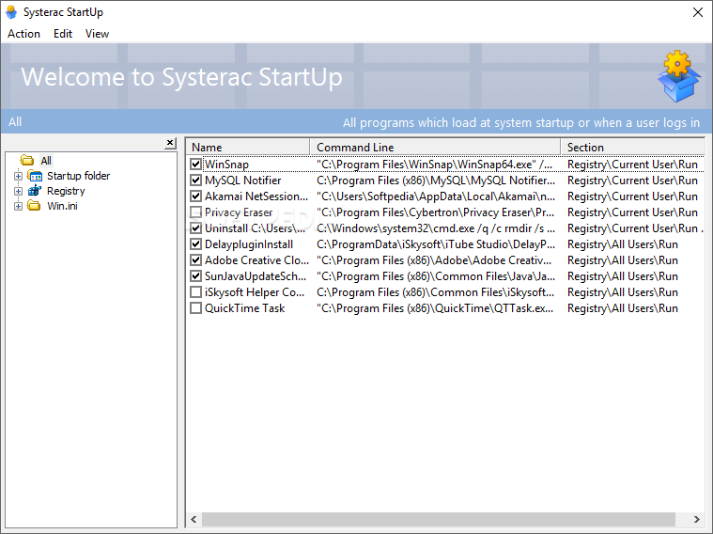This screenshot has height=534, width=713.
Task: Uncheck the WinSnap startup entry
Action: tap(196, 165)
